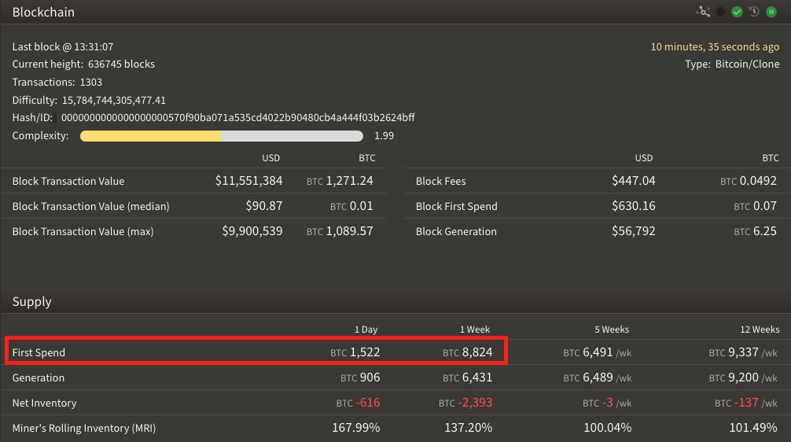Click First Spend 1 Day BTC 1,522
791x442 pixels.
355,352
